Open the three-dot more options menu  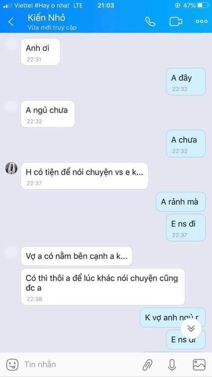click(201, 21)
